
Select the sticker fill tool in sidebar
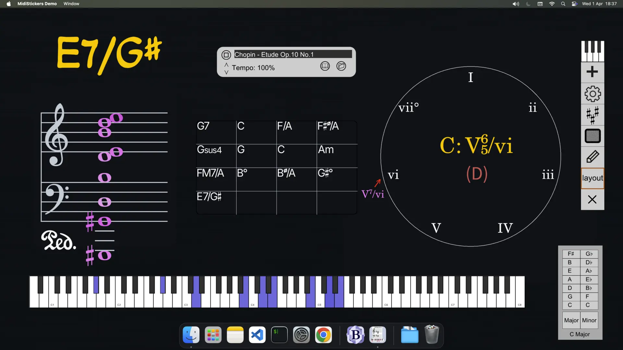(592, 136)
